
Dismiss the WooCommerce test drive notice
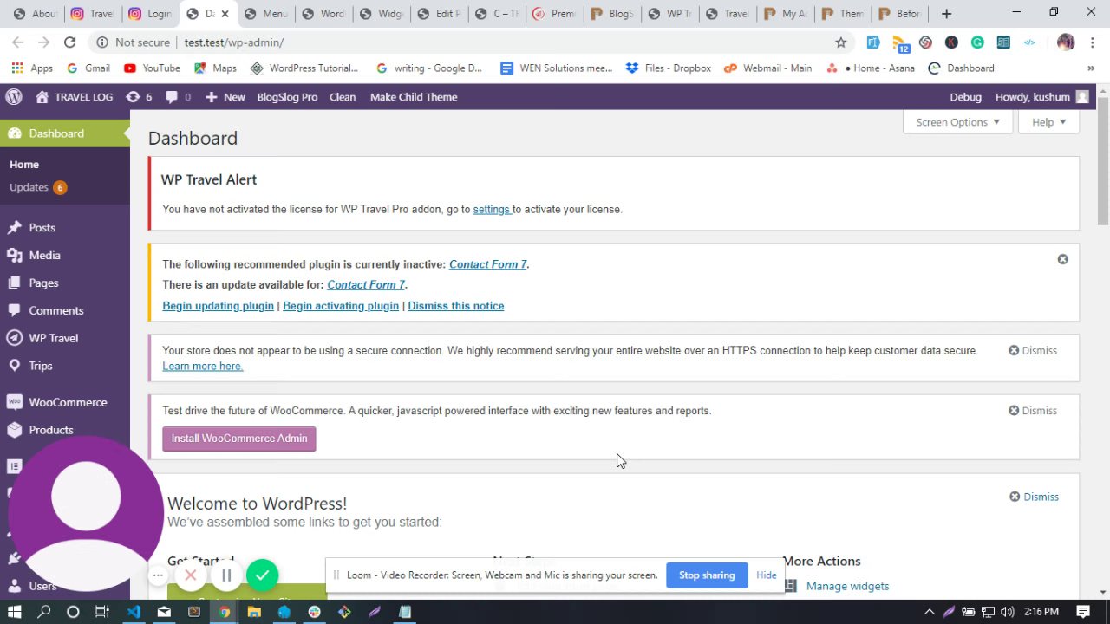[1033, 411]
